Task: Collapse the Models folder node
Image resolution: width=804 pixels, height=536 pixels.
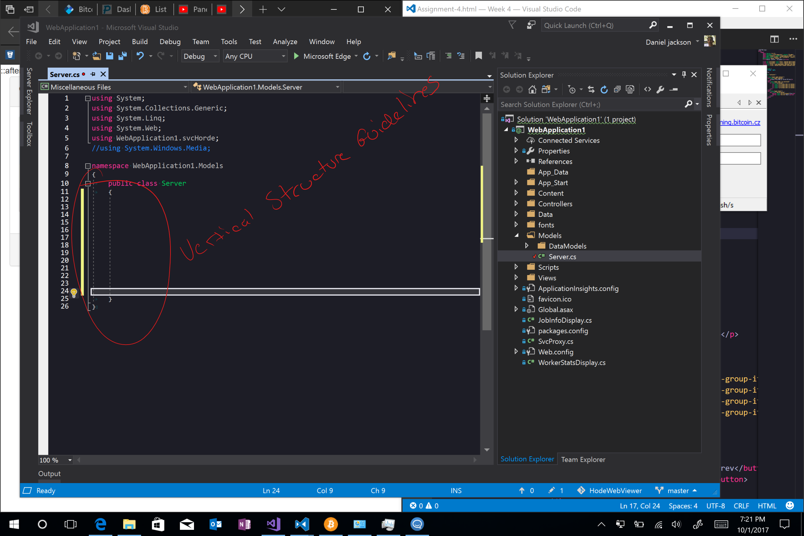Action: pyautogui.click(x=516, y=235)
